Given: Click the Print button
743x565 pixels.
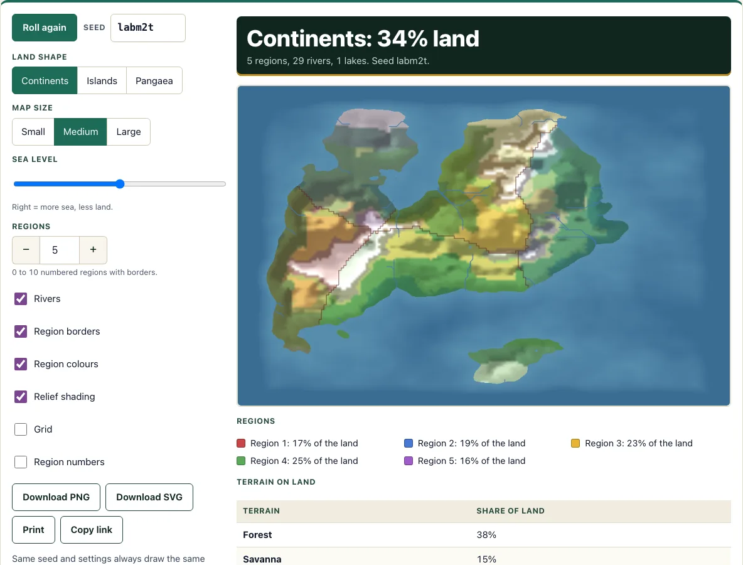Looking at the screenshot, I should [x=34, y=530].
